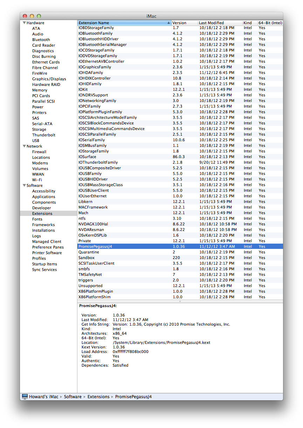This screenshot has height=428, width=303.
Task: Select Hardware RAID in sidebar
Action: [46, 84]
